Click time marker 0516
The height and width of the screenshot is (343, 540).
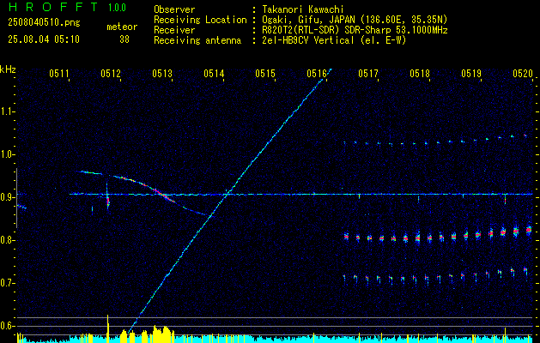tap(317, 74)
